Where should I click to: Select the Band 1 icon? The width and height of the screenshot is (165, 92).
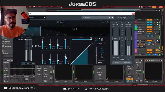tap(97, 40)
